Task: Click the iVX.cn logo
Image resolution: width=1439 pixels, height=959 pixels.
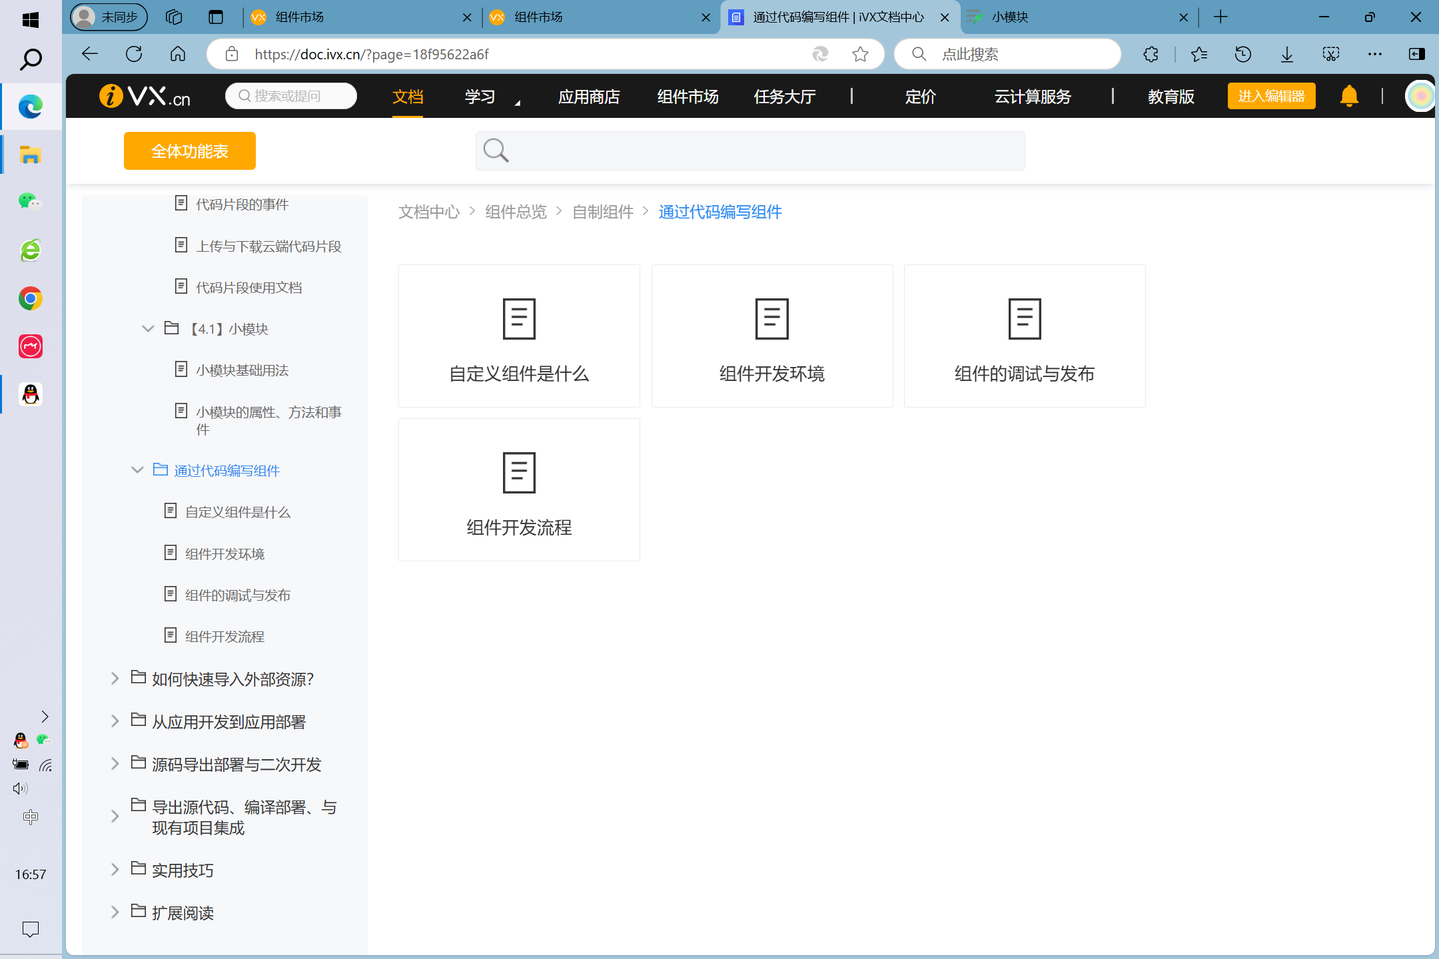Action: point(145,97)
